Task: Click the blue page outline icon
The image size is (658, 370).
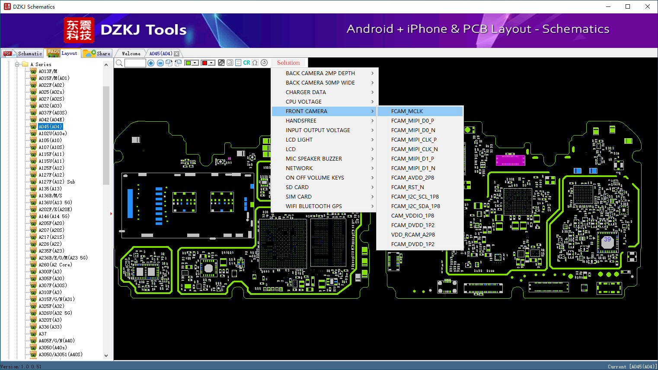Action: [x=238, y=63]
